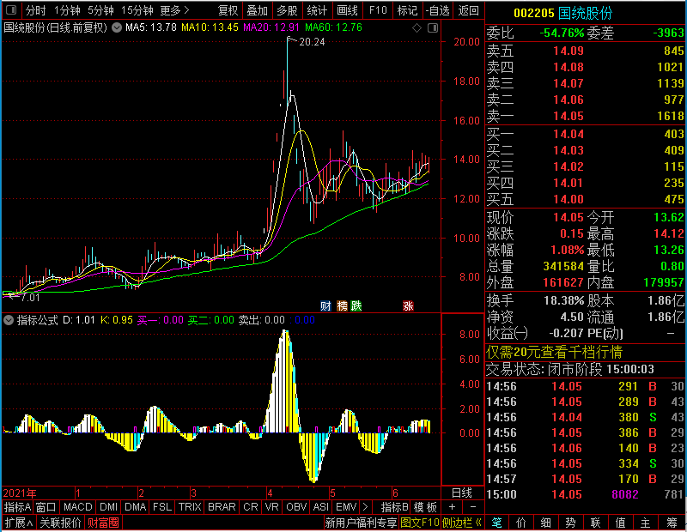Select the 联 tab
Viewport: 687px width, 532px height.
[x=595, y=523]
